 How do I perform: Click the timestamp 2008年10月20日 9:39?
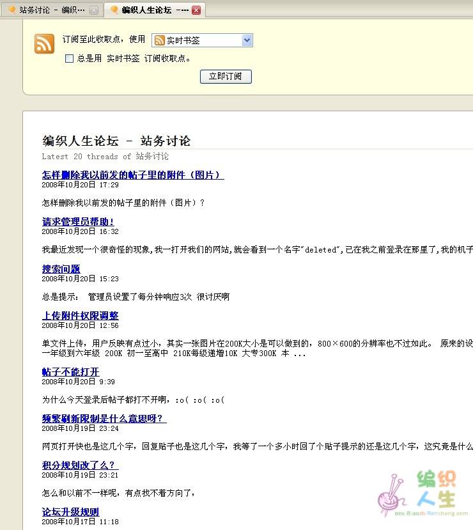click(x=79, y=381)
